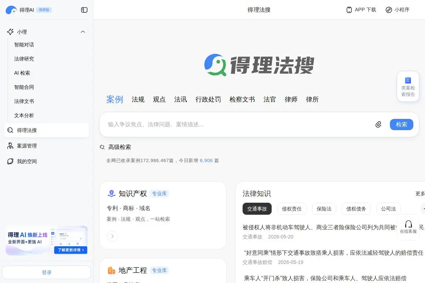Screen dimensions: 425x283
Task: Collapse the sidebar with the panel icon
Action: tap(84, 10)
